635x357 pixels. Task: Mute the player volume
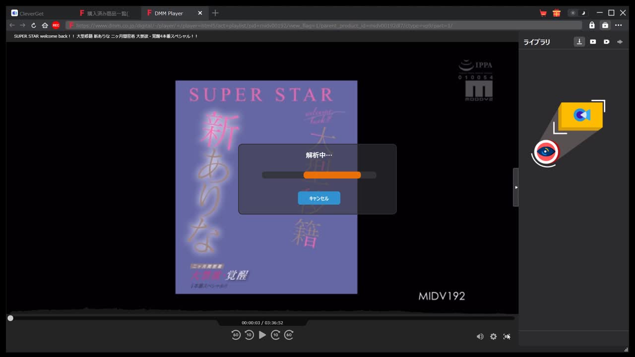point(480,336)
